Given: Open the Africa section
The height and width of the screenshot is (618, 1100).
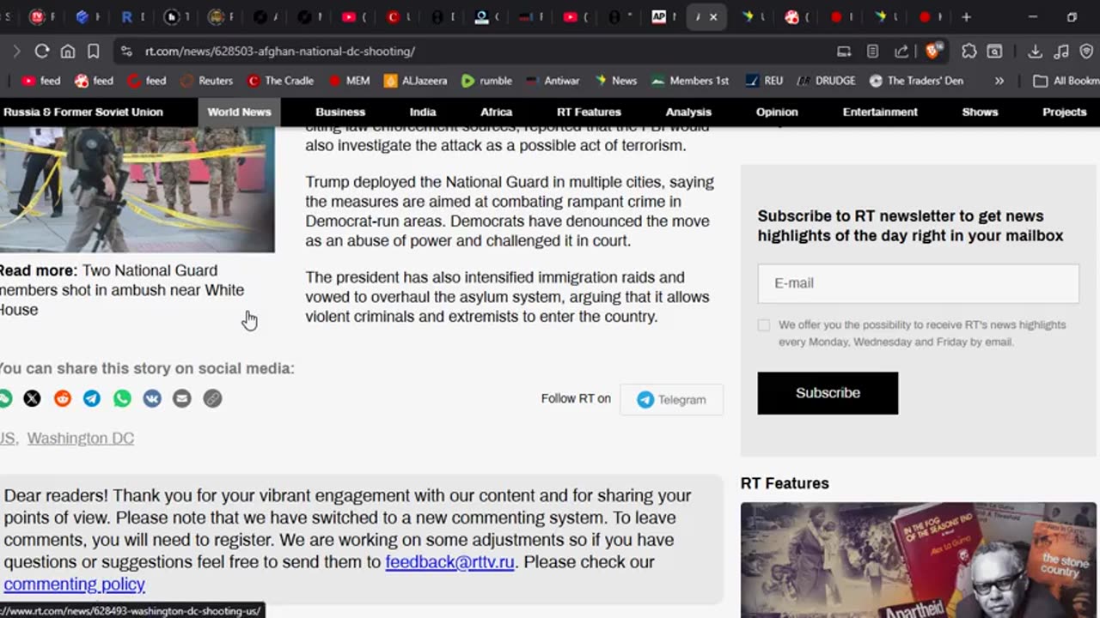Looking at the screenshot, I should tap(496, 112).
